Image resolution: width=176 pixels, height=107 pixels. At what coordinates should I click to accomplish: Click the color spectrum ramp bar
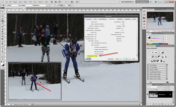pos(157,44)
